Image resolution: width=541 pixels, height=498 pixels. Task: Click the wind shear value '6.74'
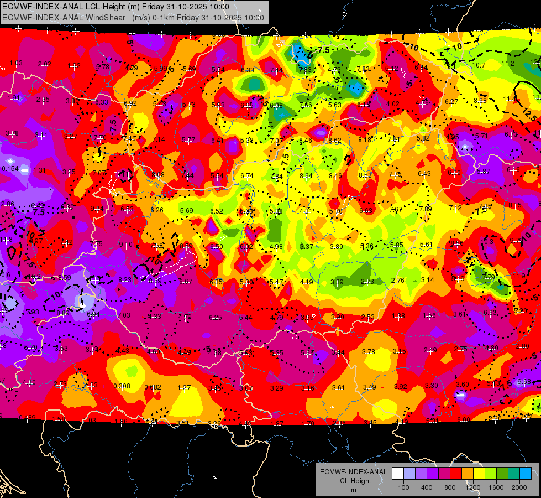[x=247, y=176]
